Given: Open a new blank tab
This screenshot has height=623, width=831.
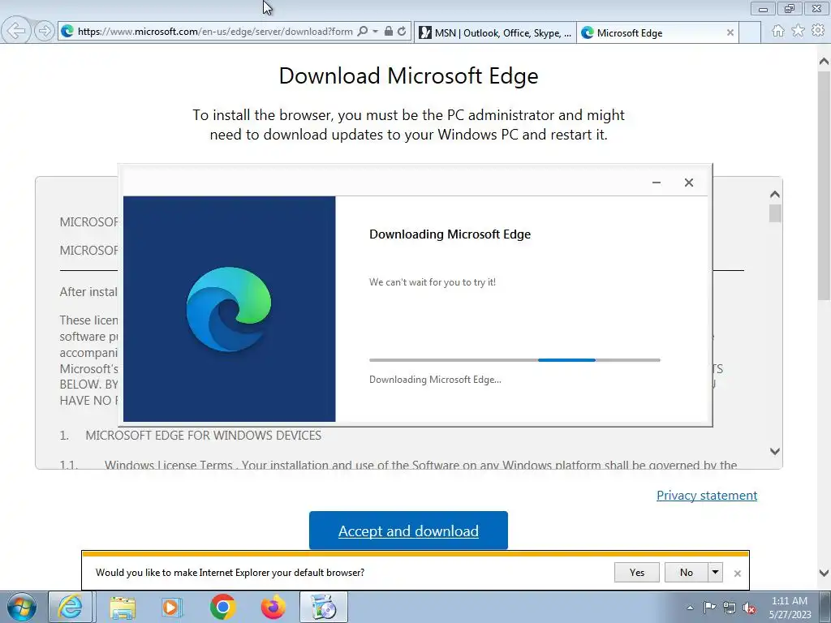Looking at the screenshot, I should coord(749,32).
